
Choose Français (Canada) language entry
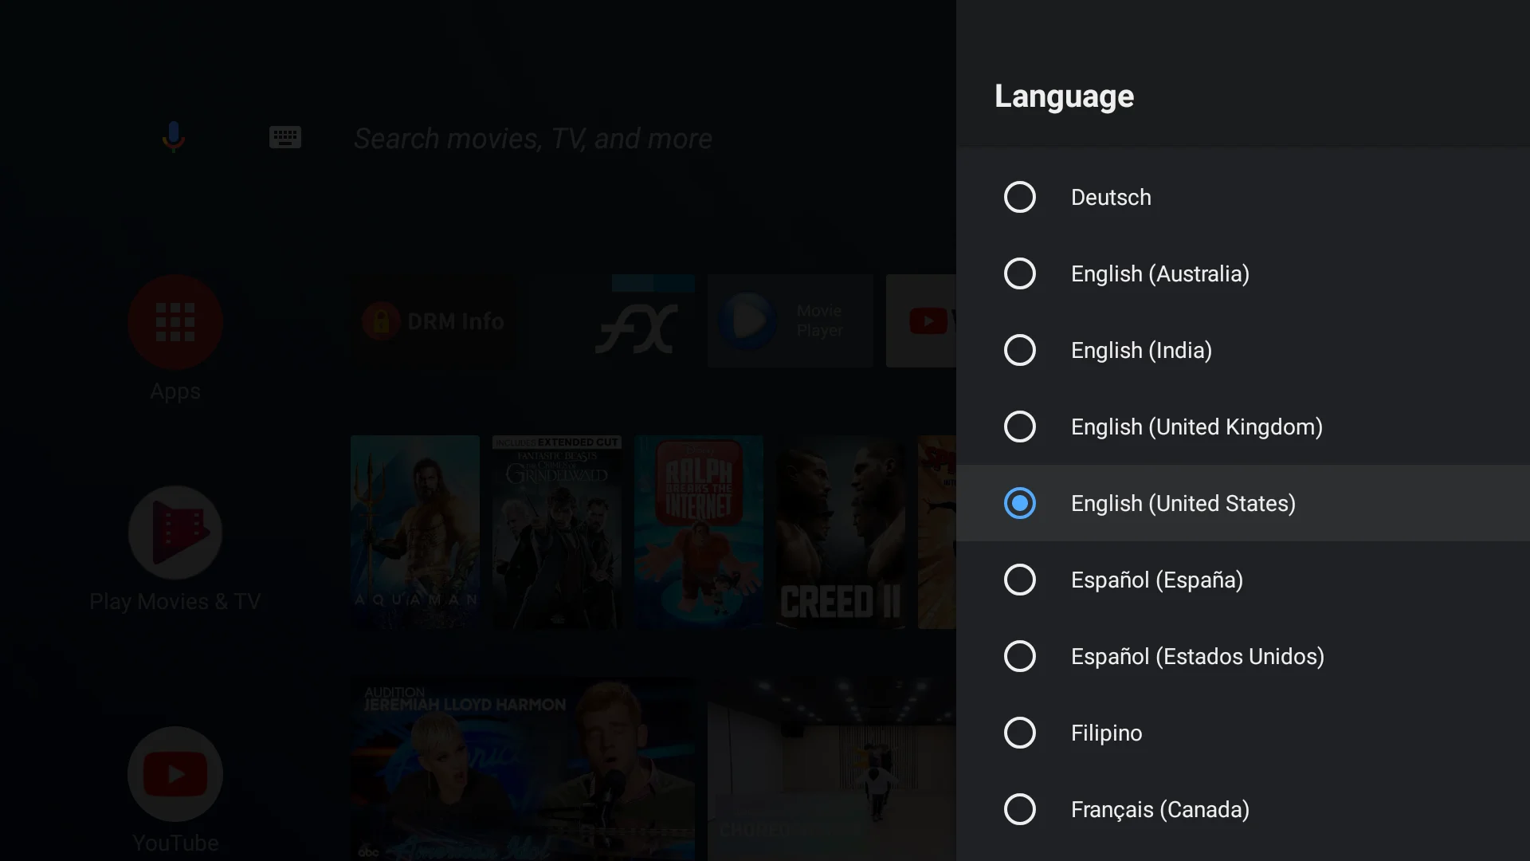1243,809
